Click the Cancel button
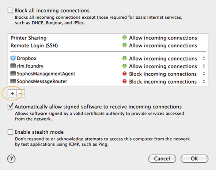Screen dimensions: 216x170 click(x=162, y=159)
